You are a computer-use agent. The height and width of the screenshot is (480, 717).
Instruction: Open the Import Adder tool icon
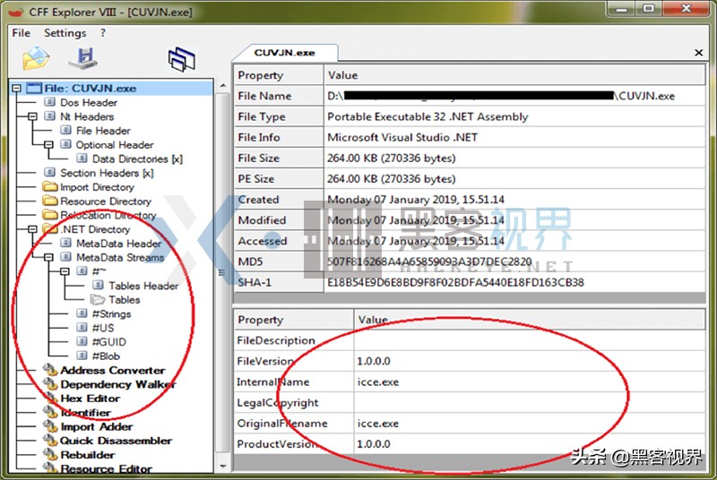(x=50, y=426)
